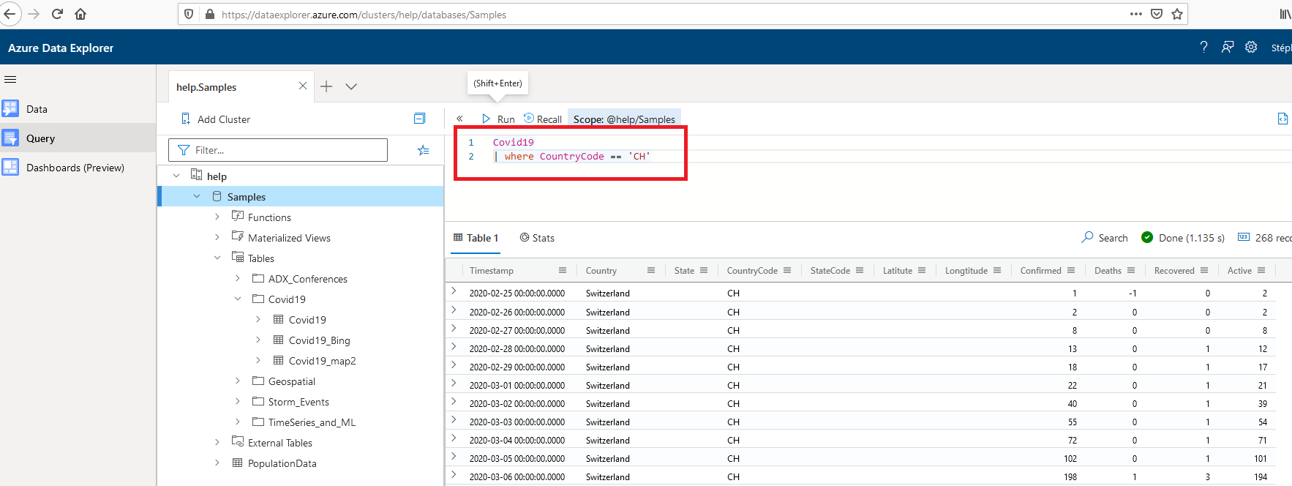Switch to the Table 1 results tab
The image size is (1292, 486).
tap(476, 238)
